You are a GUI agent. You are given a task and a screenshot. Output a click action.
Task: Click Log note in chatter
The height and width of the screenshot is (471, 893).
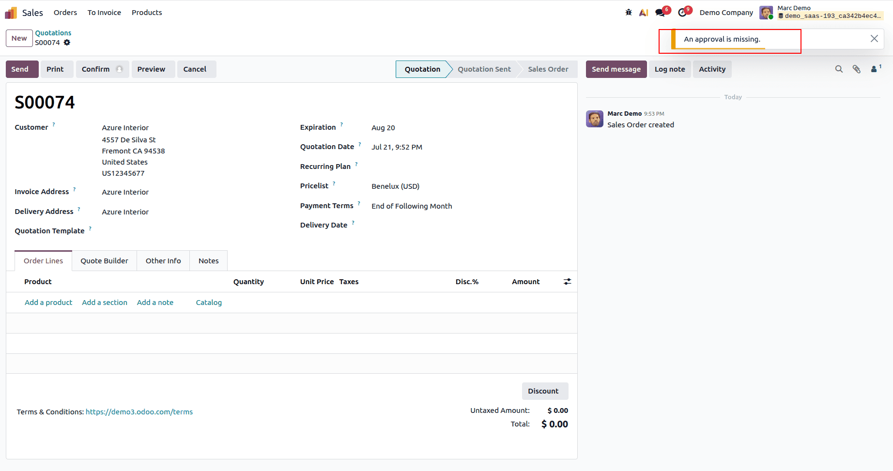coord(670,69)
